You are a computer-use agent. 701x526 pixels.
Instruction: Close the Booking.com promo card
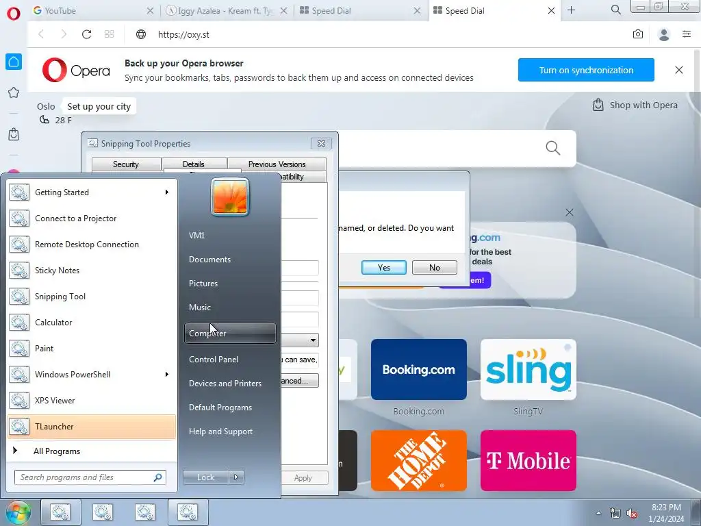(569, 212)
